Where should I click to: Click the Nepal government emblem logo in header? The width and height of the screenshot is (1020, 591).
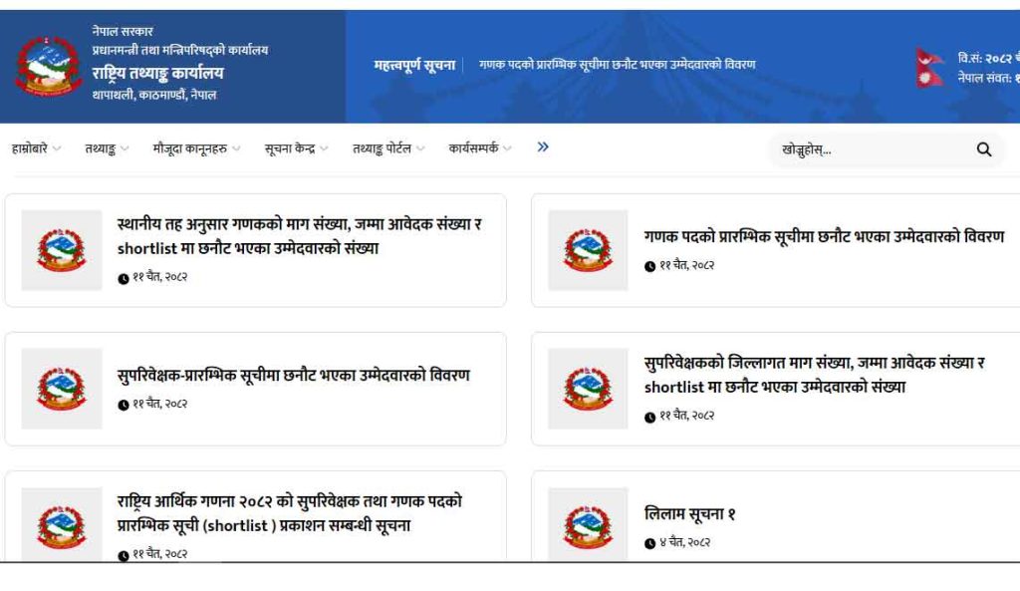[x=48, y=66]
